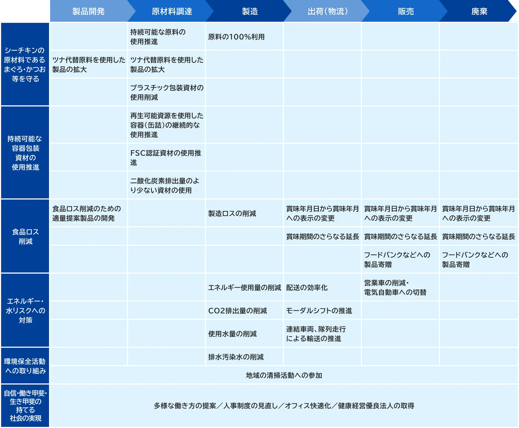Select row header シーチキンの原材料であるまぐろ・かつお等を守る

(x=25, y=64)
